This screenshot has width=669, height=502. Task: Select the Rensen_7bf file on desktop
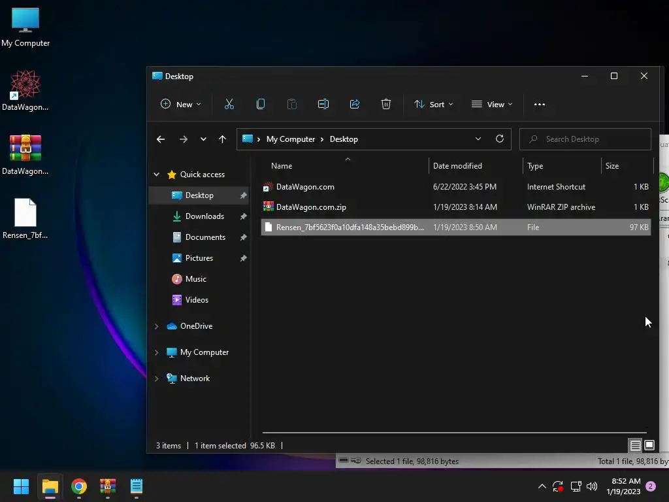pos(25,218)
